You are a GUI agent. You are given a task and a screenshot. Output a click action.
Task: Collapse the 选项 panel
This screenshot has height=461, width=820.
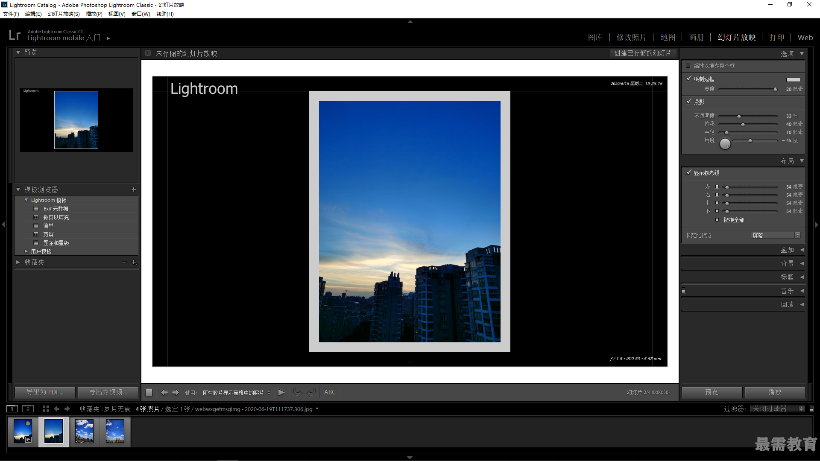802,54
